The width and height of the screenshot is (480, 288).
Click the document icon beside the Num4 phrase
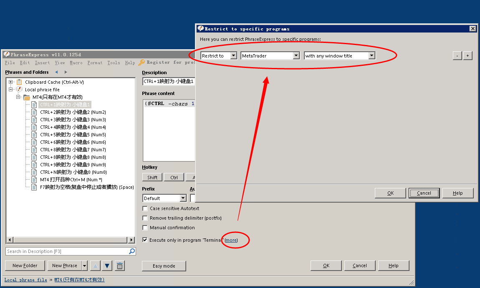34,127
